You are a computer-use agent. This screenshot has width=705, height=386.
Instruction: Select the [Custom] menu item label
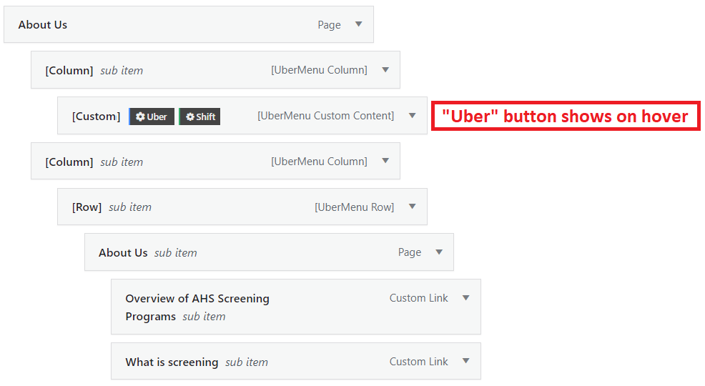(97, 117)
